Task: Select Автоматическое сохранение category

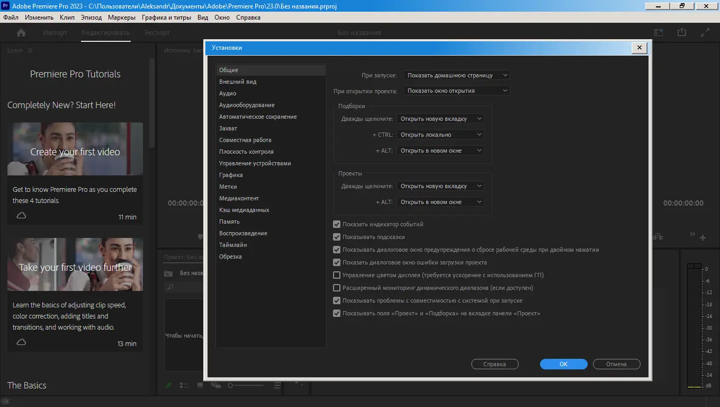Action: click(x=271, y=117)
